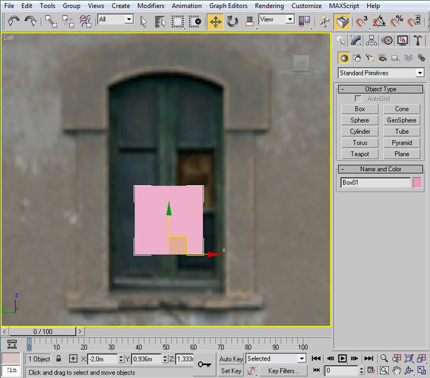Toggle the Auto Key animation mode
Screen dimensions: 430x378
coord(231,358)
